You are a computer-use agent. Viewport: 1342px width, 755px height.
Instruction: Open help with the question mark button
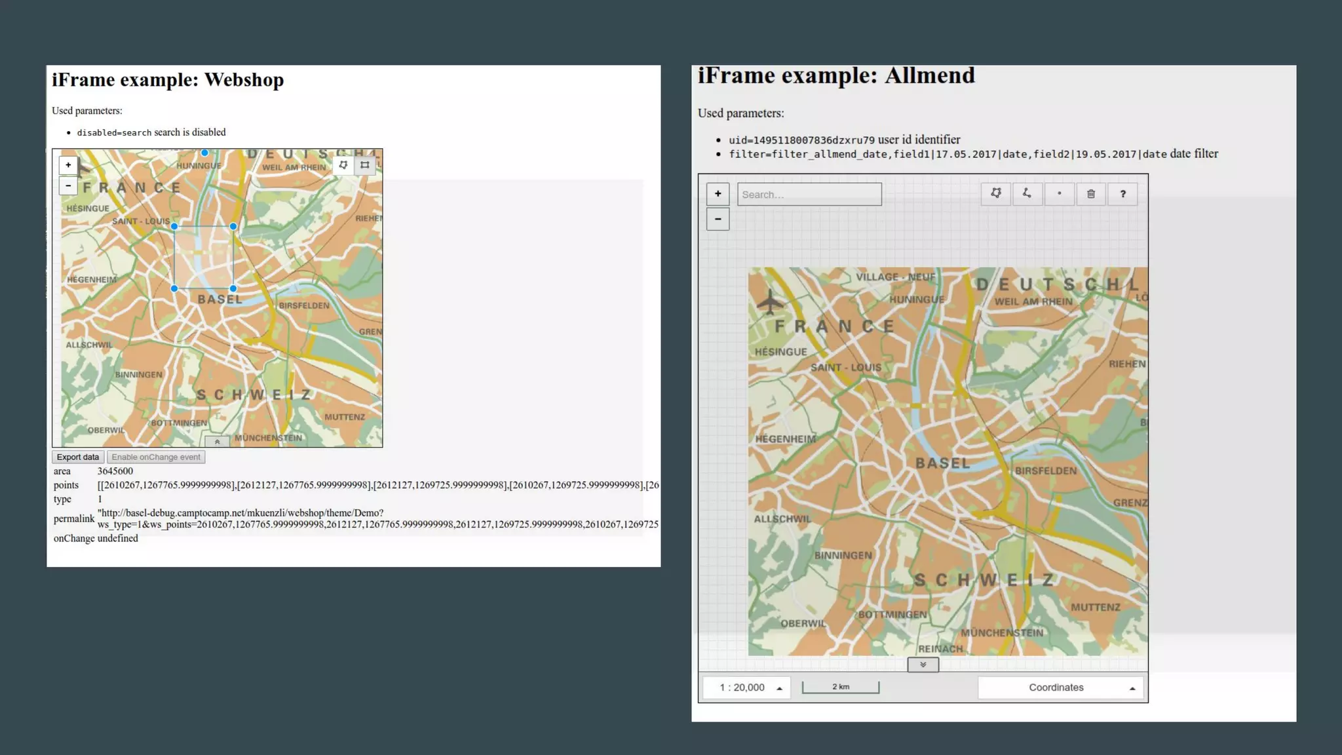(x=1122, y=194)
